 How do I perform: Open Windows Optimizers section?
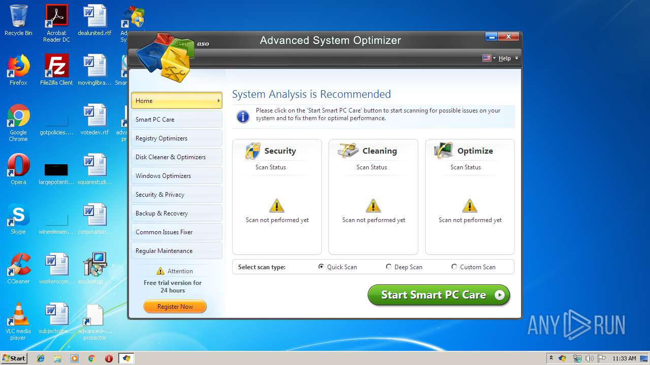177,175
